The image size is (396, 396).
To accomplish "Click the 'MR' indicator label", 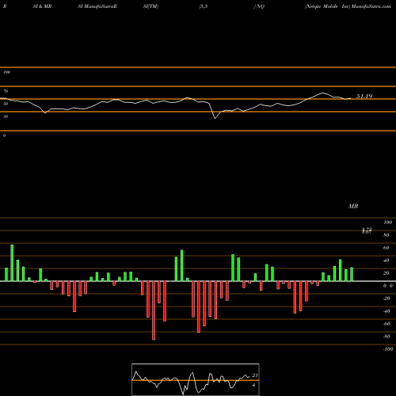I will point(353,206).
